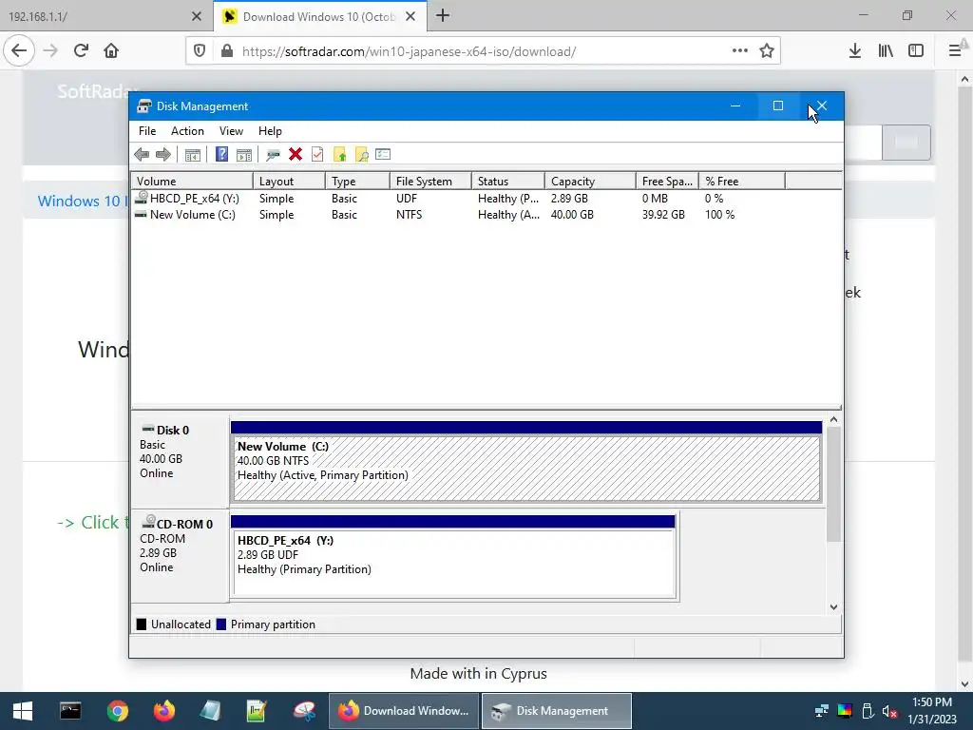Close the Download Windows 10 browser tab
The height and width of the screenshot is (730, 973).
410,16
